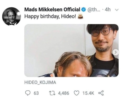Click the blue verified badge
This screenshot has width=121, height=100.
point(83,9)
